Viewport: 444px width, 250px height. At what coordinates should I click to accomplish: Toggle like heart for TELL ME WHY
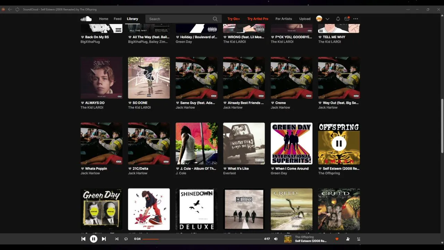coord(320,37)
